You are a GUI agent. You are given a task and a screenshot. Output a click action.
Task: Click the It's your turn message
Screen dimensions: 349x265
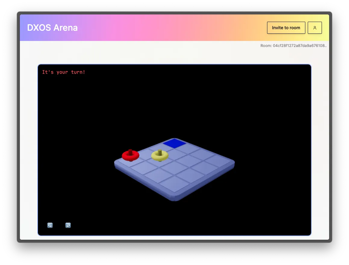pyautogui.click(x=64, y=72)
